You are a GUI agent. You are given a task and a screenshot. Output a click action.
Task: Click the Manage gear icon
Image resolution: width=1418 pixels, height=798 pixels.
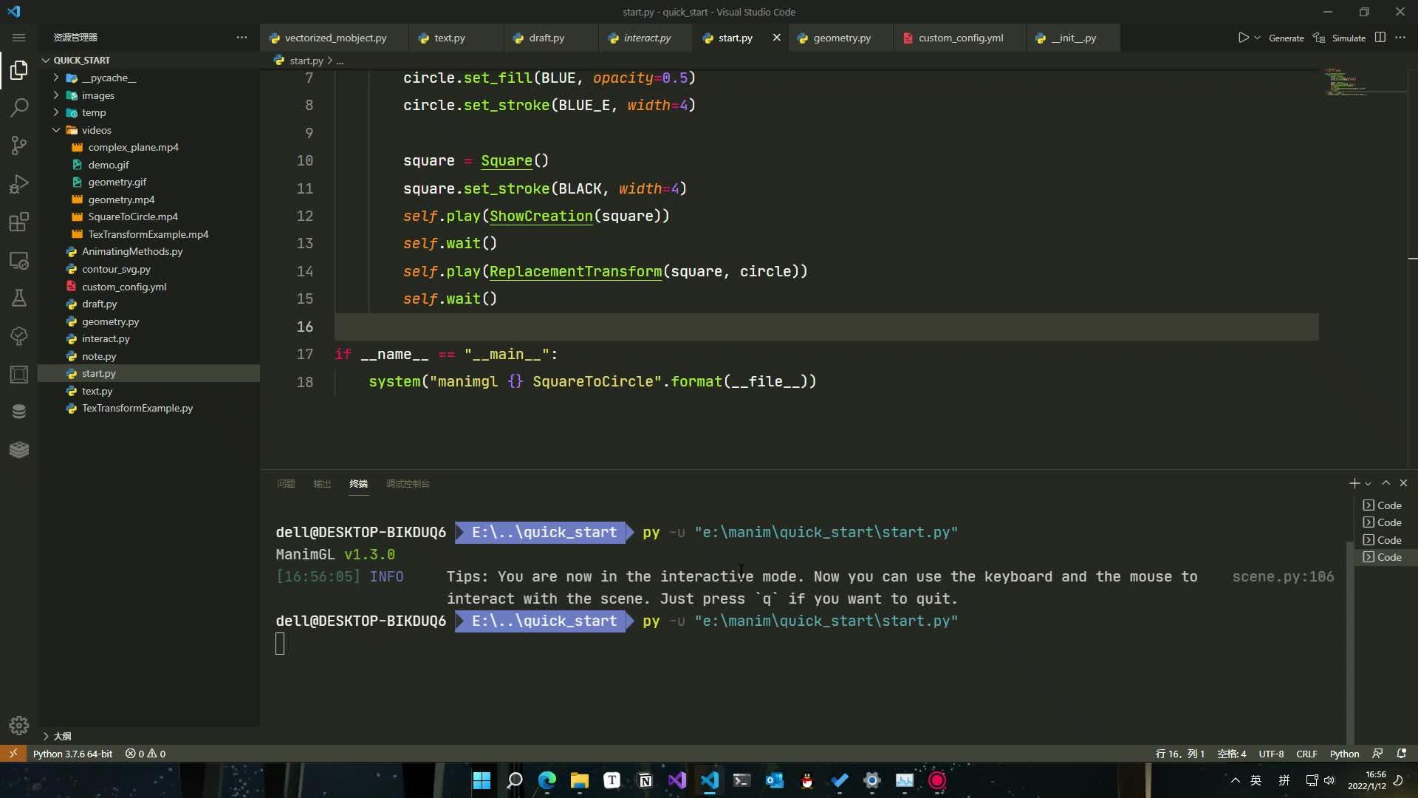tap(19, 726)
